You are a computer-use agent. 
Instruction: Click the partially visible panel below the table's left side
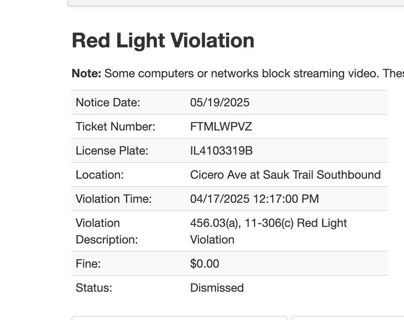[x=179, y=318]
